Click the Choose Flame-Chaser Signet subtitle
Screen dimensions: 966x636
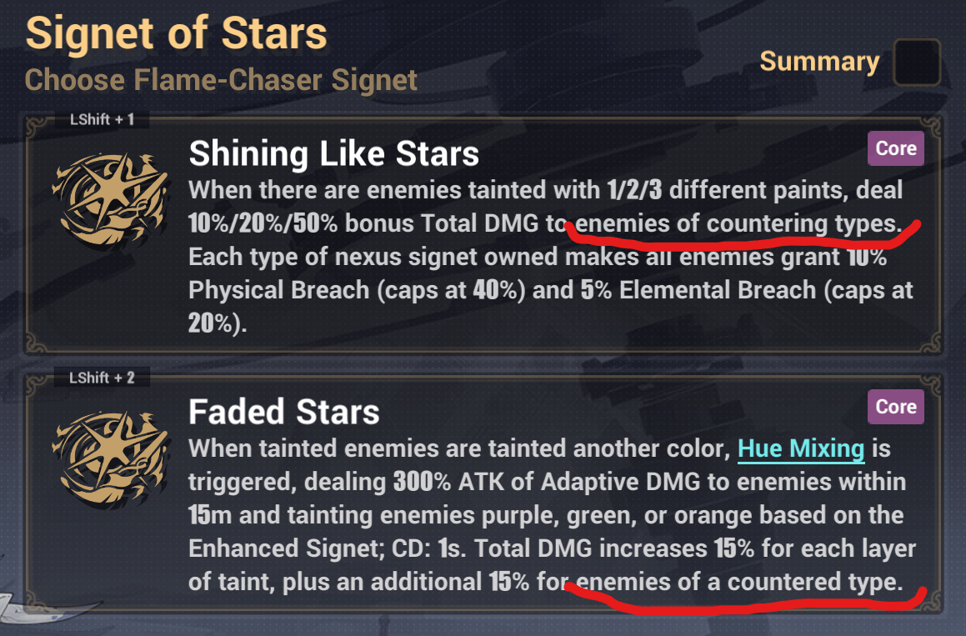click(x=221, y=81)
